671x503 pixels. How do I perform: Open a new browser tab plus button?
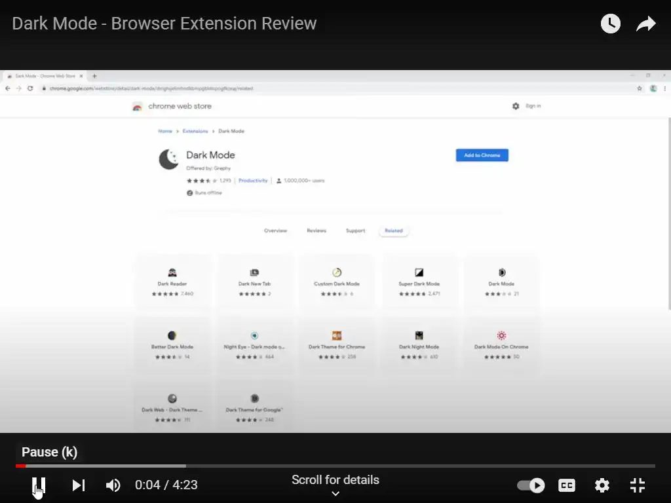point(94,76)
